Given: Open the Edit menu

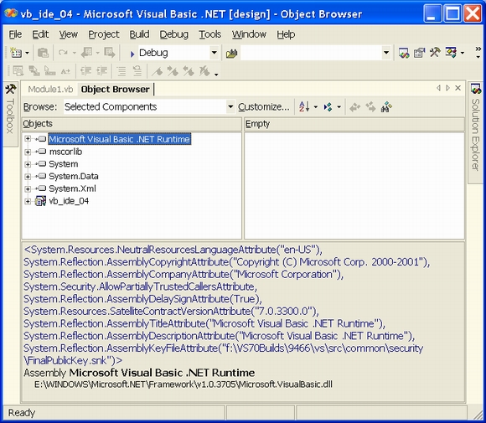Looking at the screenshot, I should [x=40, y=34].
